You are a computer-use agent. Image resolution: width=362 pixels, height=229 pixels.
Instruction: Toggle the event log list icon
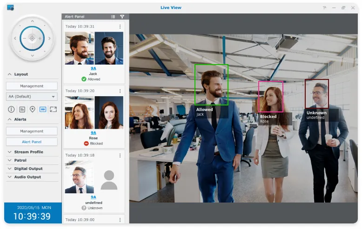(x=22, y=110)
